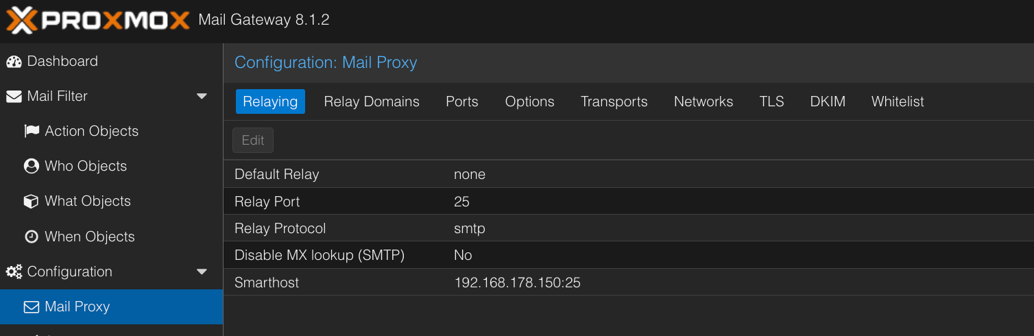Click the What Objects cube icon
Image resolution: width=1034 pixels, height=336 pixels.
click(x=31, y=201)
